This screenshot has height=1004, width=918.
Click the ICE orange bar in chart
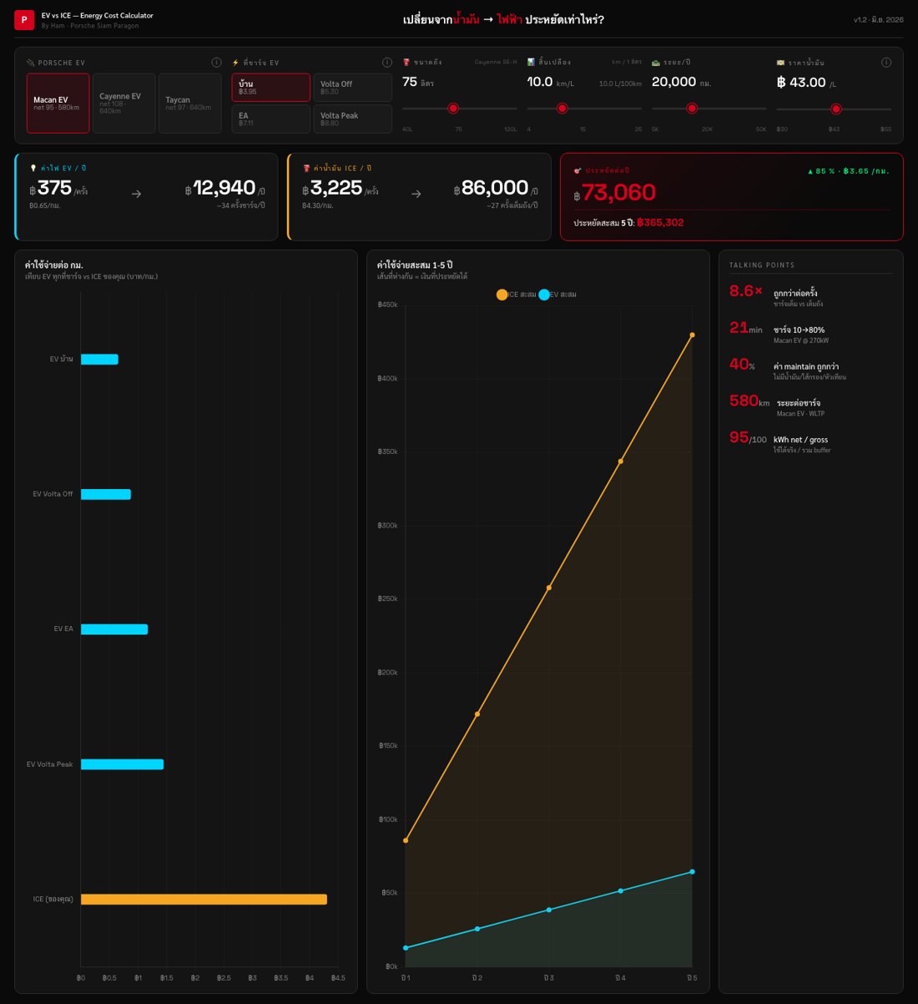pyautogui.click(x=204, y=900)
